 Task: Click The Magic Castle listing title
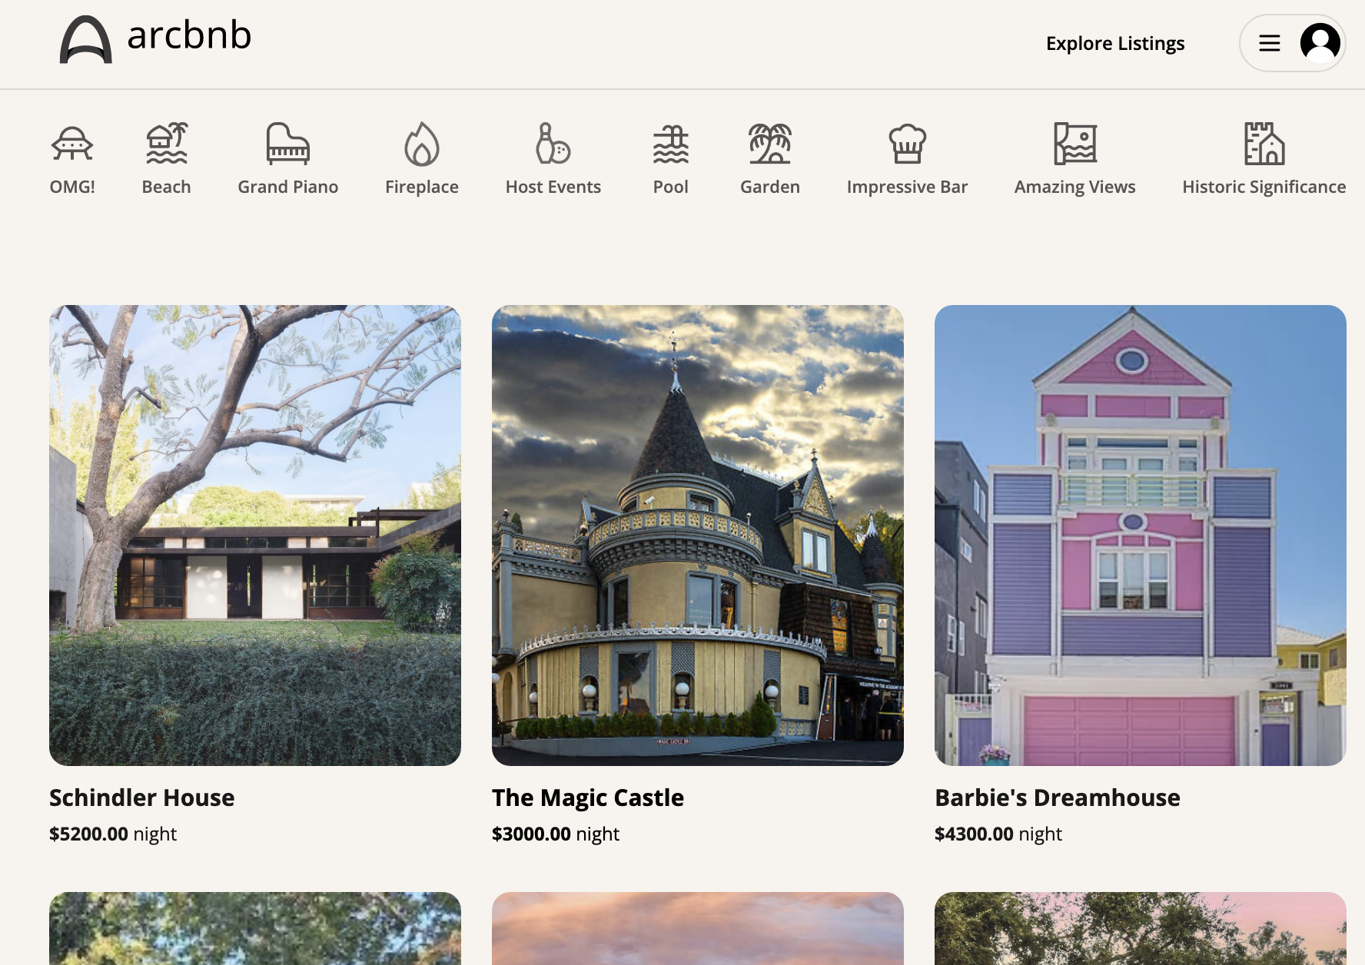click(x=588, y=798)
